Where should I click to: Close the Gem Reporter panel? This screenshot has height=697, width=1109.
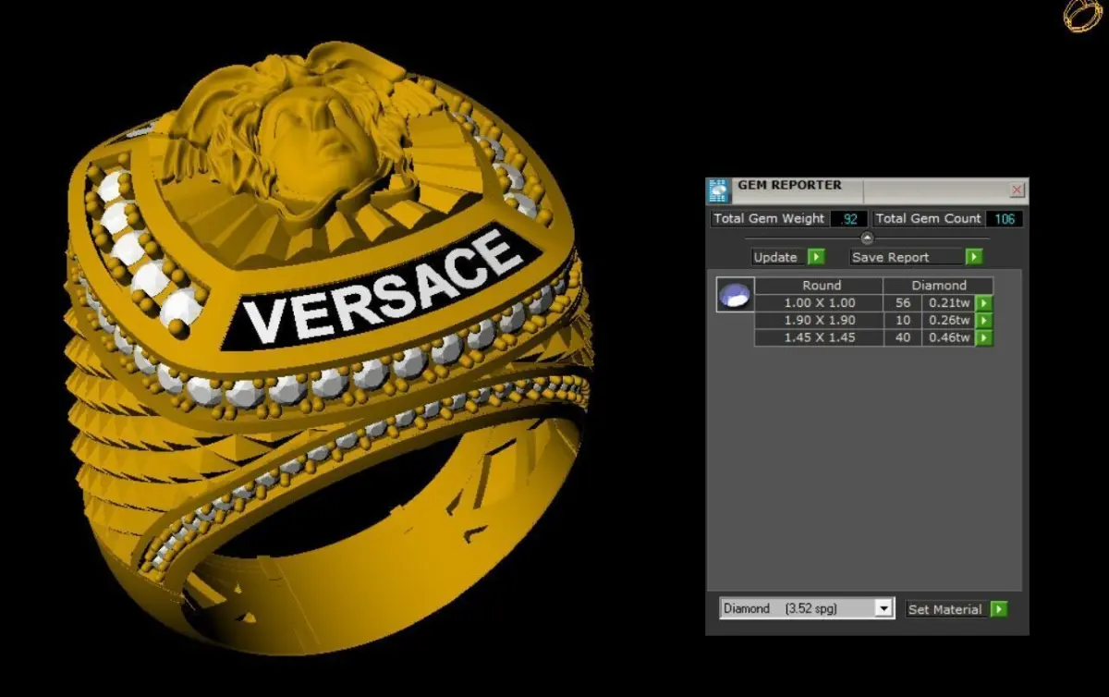coord(1017,190)
